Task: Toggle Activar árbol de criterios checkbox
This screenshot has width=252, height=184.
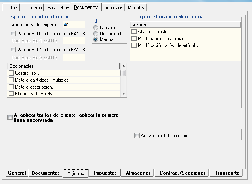Action: 137,135
